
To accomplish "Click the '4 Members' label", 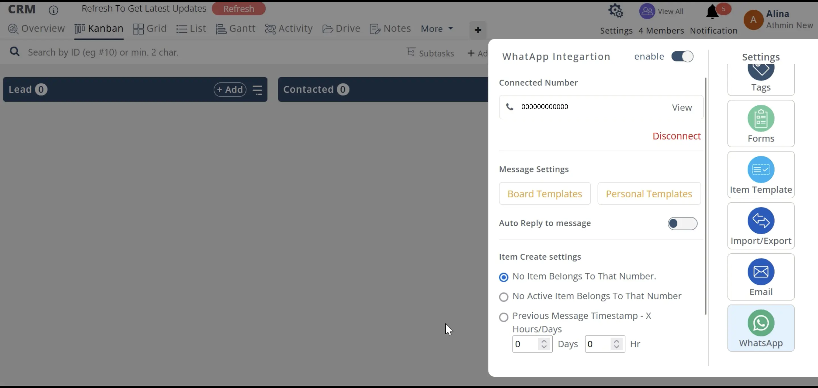I will [x=661, y=31].
